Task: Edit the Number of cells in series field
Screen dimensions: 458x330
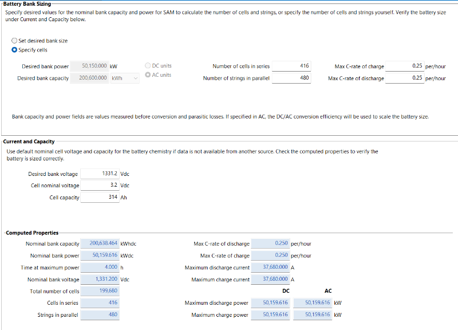Action: click(x=291, y=66)
